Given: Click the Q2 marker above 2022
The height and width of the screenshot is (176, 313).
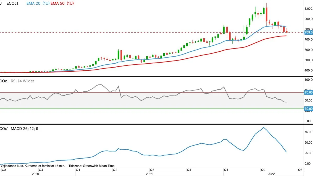Looking at the screenshot, I should point(263,170).
